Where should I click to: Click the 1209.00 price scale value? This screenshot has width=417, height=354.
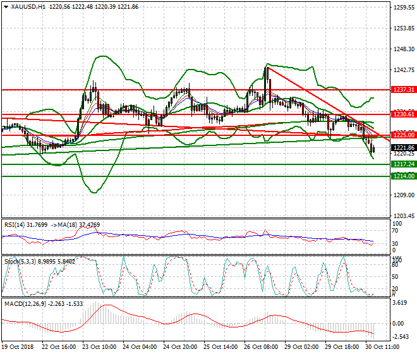click(404, 195)
